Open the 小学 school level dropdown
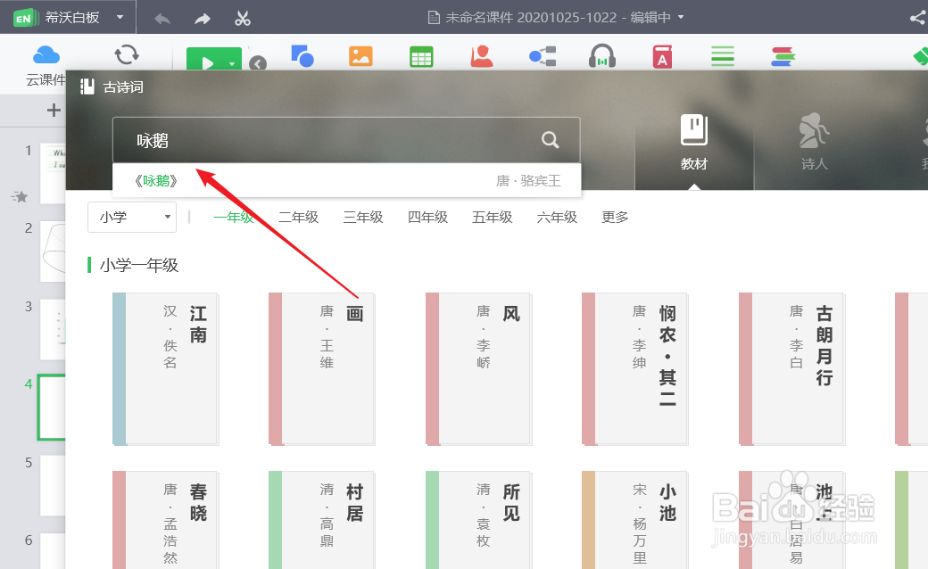Image resolution: width=928 pixels, height=569 pixels. (x=132, y=217)
